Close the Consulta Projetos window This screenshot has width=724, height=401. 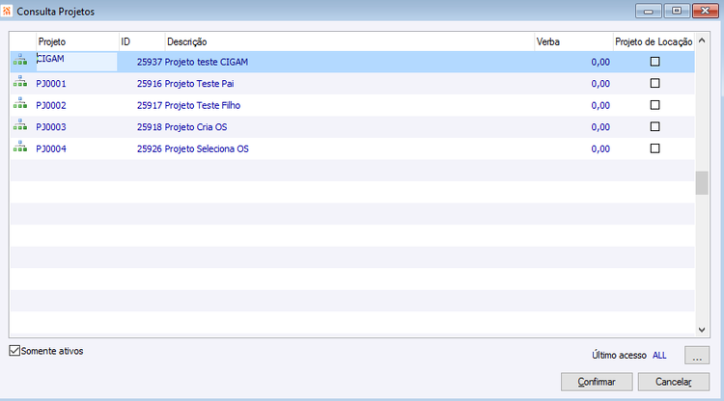705,11
